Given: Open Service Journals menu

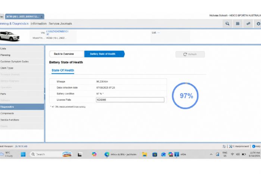Looking at the screenshot, I should (x=60, y=24).
